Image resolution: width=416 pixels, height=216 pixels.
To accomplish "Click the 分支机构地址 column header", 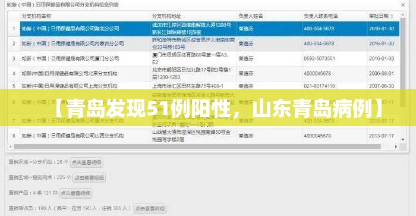I will coord(166,16).
